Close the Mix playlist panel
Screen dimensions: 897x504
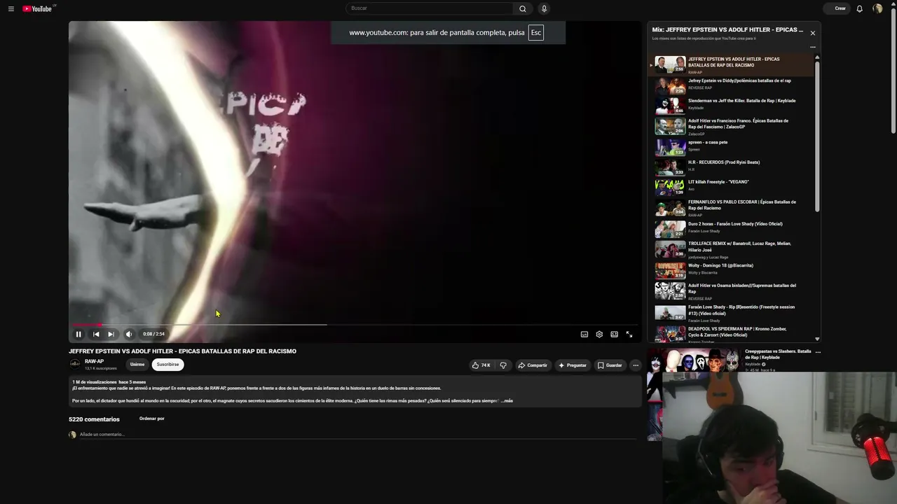(x=813, y=33)
